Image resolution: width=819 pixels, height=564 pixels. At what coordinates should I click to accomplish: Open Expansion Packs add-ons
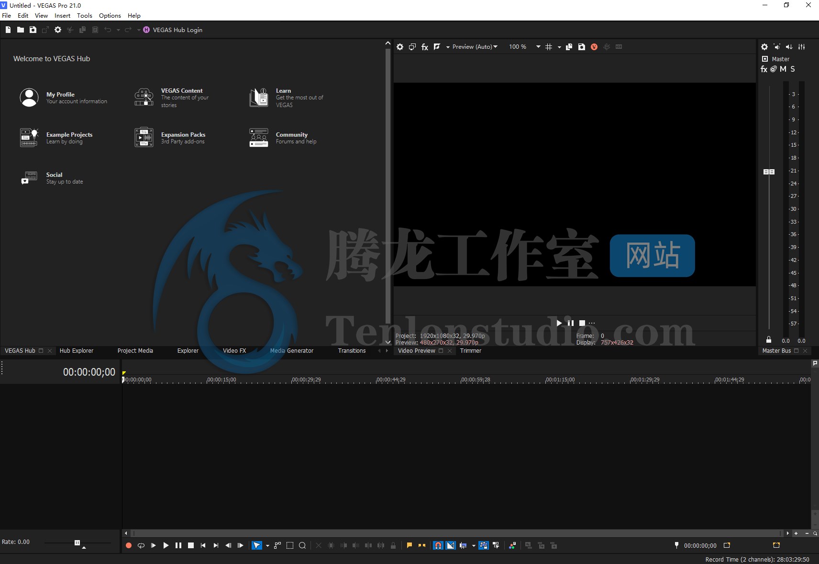170,138
